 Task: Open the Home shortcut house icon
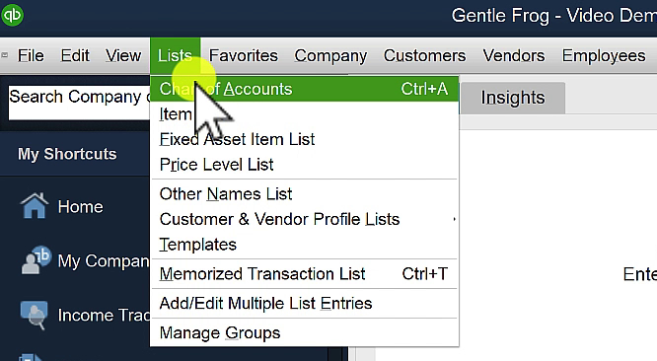pos(34,205)
